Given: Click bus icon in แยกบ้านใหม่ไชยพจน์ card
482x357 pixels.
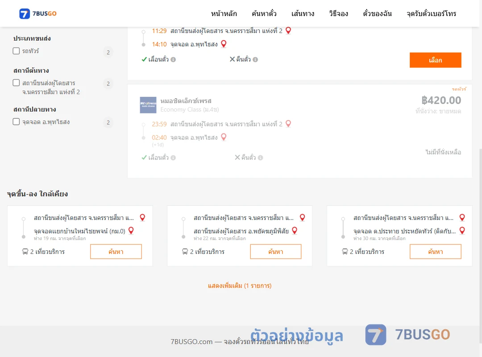Looking at the screenshot, I should coord(25,252).
